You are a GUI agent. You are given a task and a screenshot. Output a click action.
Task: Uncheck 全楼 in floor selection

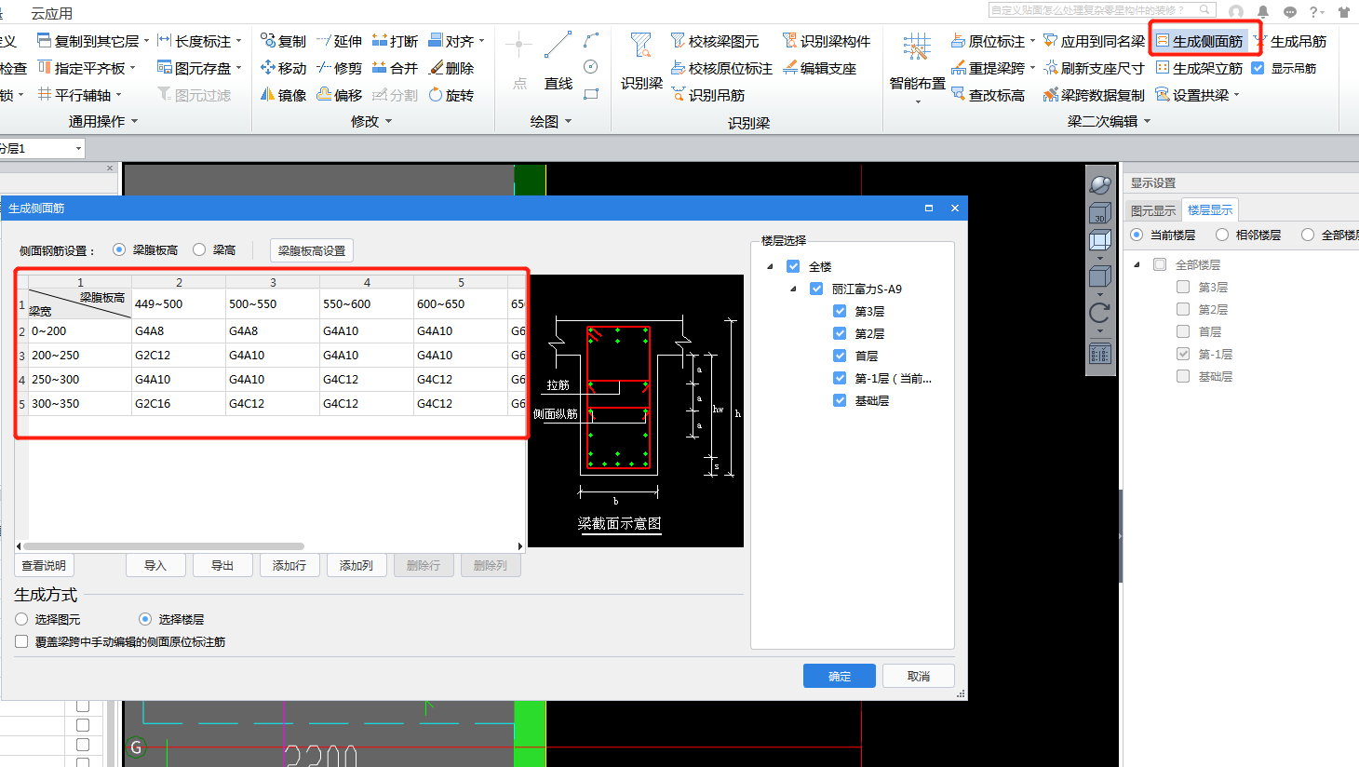793,266
